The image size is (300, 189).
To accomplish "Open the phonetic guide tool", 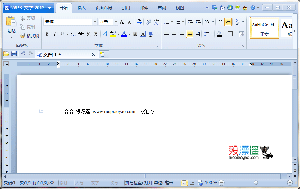I will pos(156,22).
